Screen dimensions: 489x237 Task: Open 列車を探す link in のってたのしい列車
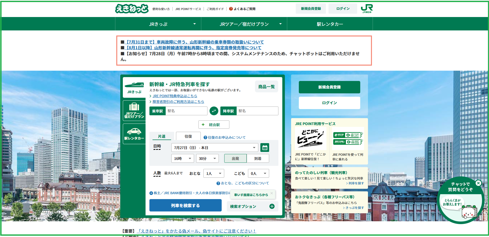(x=356, y=183)
